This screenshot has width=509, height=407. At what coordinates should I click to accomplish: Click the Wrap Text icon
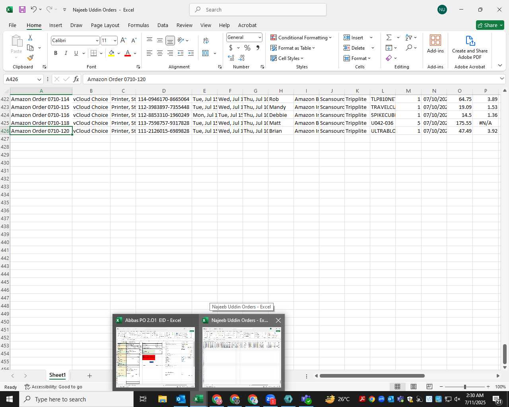coord(206,41)
